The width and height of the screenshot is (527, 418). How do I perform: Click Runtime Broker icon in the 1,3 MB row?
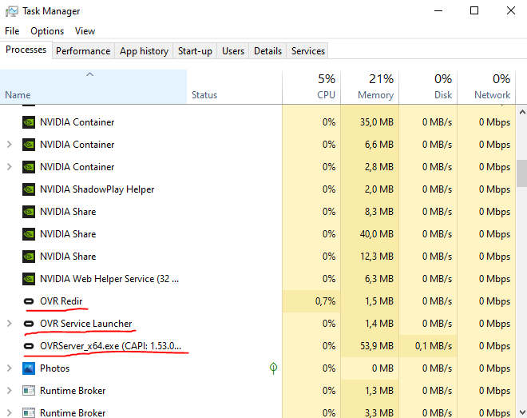(x=29, y=391)
